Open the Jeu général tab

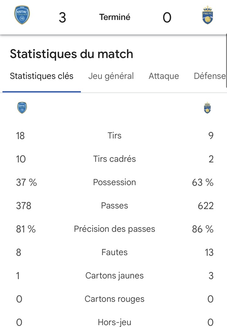[x=111, y=76]
